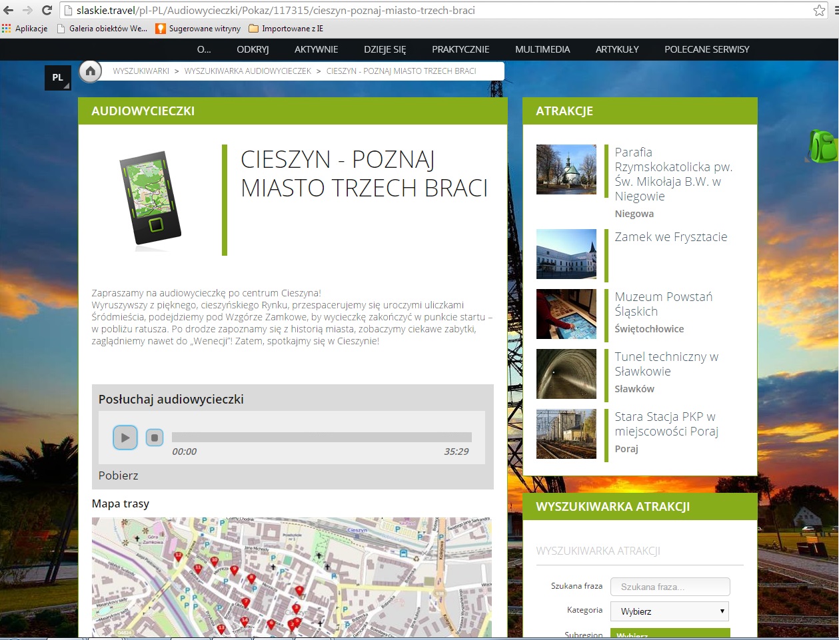This screenshot has width=839, height=640.
Task: Open the MULTIMEDIA menu
Action: (x=542, y=49)
